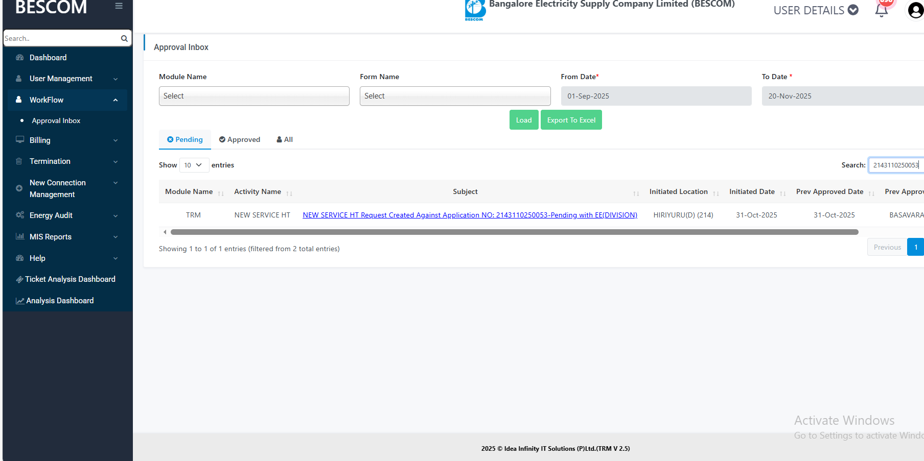Sort by Subject column arrows
Image resolution: width=924 pixels, height=461 pixels.
(x=636, y=193)
